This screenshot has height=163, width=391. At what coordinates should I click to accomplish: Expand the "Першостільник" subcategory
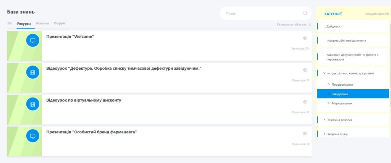[x=329, y=84]
